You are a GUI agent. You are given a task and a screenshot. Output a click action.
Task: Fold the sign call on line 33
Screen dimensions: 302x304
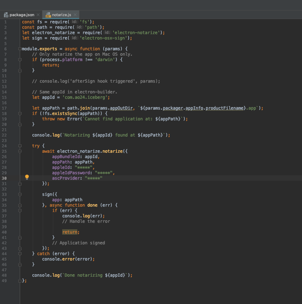[x=20, y=194]
